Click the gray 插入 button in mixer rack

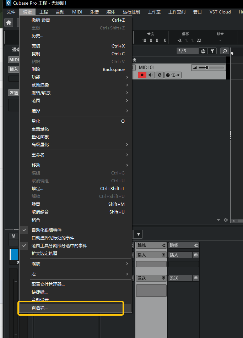point(148,255)
